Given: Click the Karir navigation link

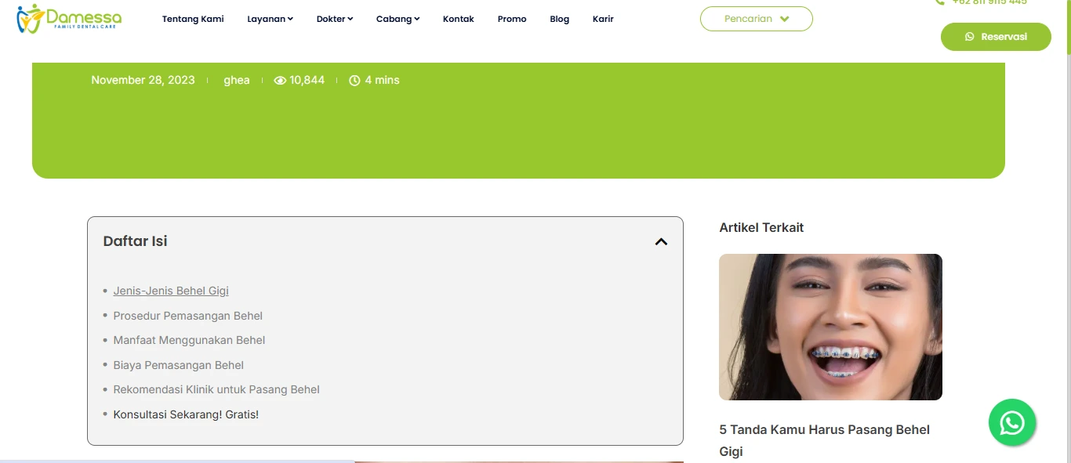Looking at the screenshot, I should click(x=603, y=19).
